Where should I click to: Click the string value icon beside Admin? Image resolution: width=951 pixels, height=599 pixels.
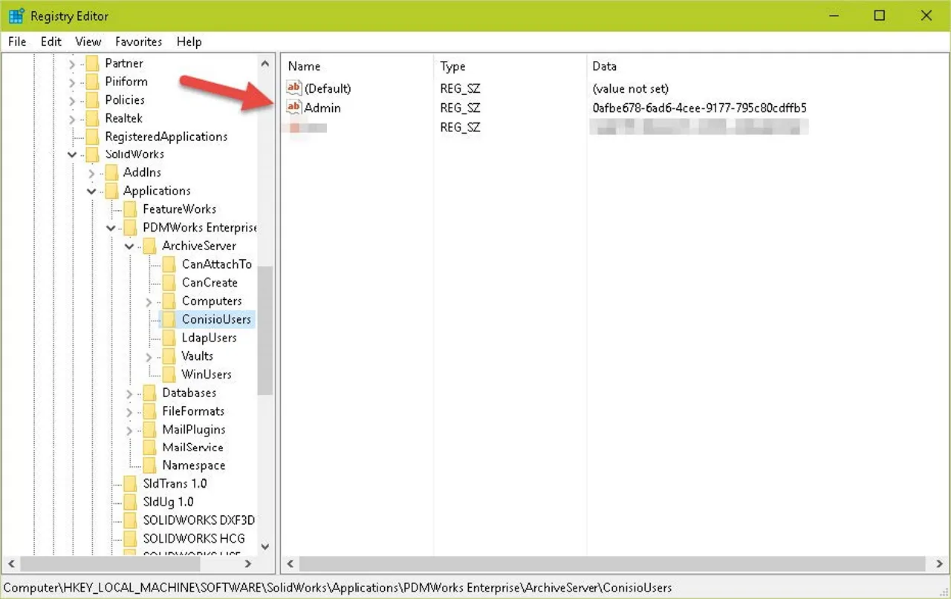pos(294,108)
